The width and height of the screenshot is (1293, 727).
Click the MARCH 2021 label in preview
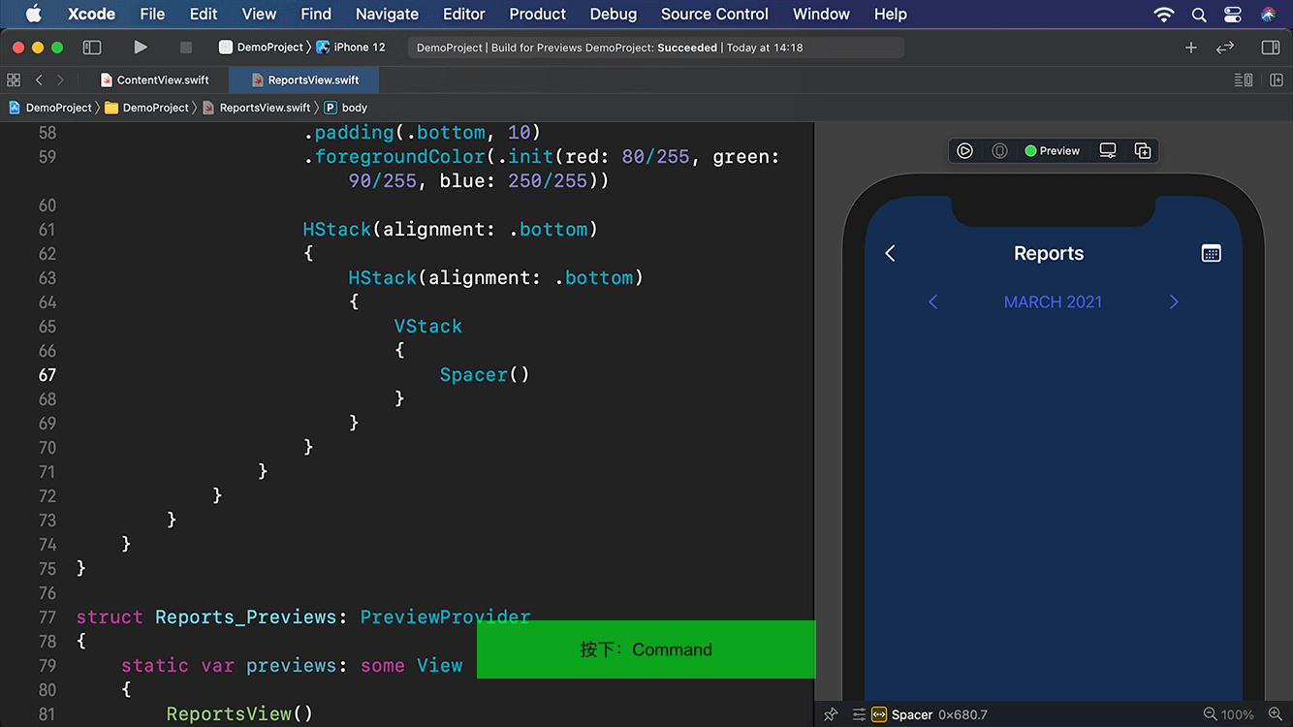tap(1053, 302)
